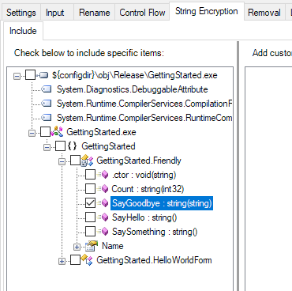Check the GettingStarted.HelloWorldForm checkbox

pos(75,260)
